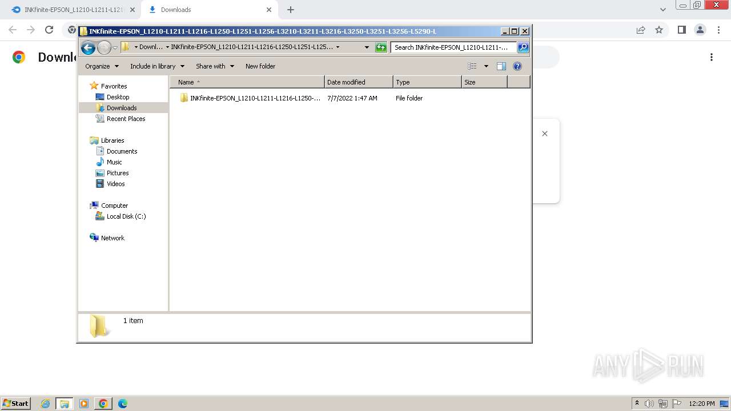
Task: Close the Downloads Chrome tab
Action: pyautogui.click(x=269, y=10)
